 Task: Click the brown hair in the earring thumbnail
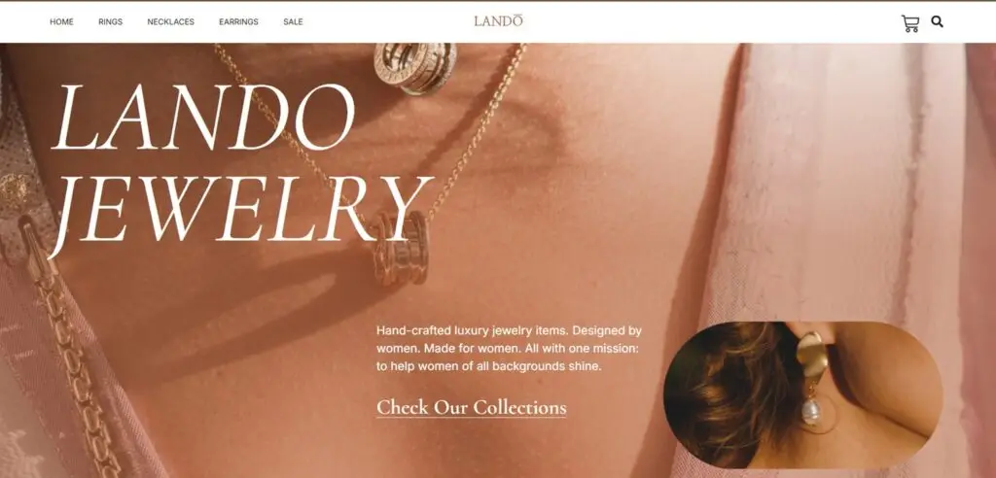coord(730,393)
